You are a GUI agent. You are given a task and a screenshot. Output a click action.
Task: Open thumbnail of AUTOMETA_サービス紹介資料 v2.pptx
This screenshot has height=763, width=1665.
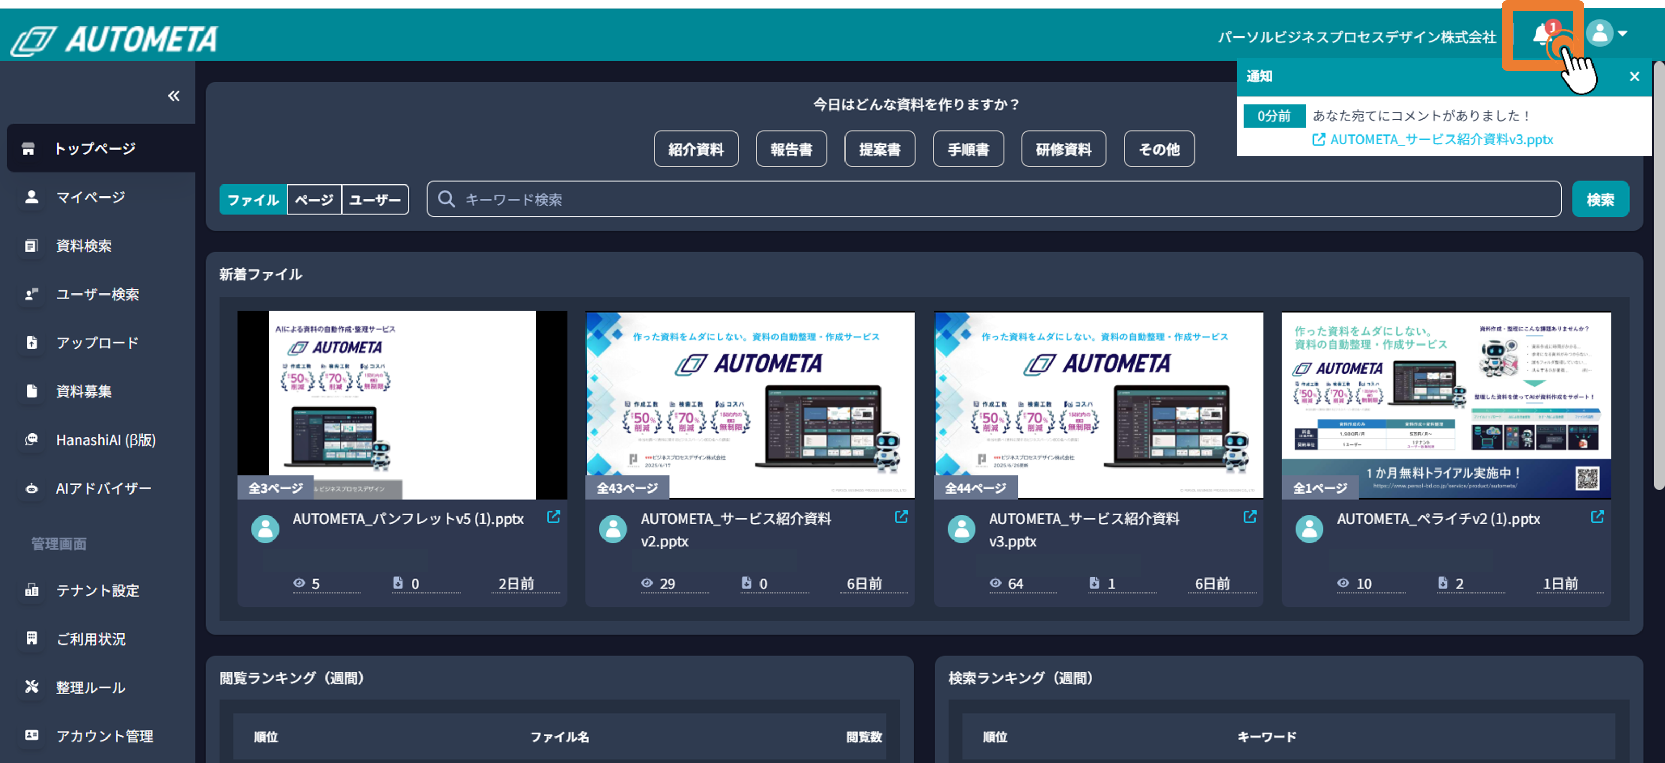pos(750,405)
